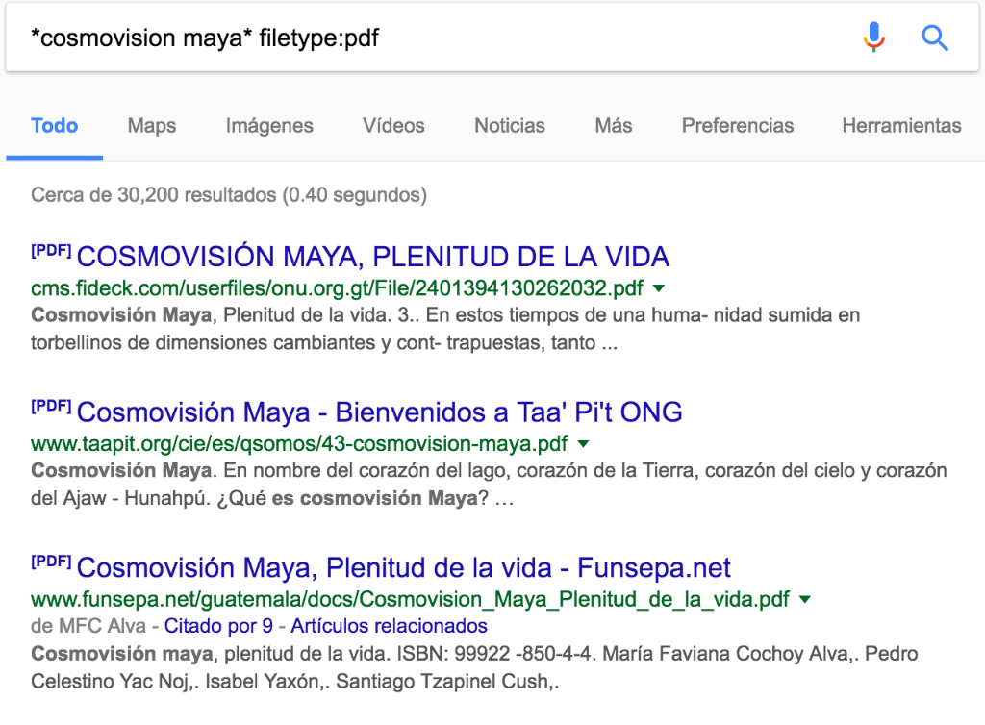Switch to the Maps tab
Viewport: 985px width, 725px height.
[x=152, y=126]
